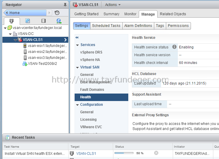Open VSAN-CLS1 target link in Recent Tasks
This screenshot has height=159, width=219.
(86, 154)
